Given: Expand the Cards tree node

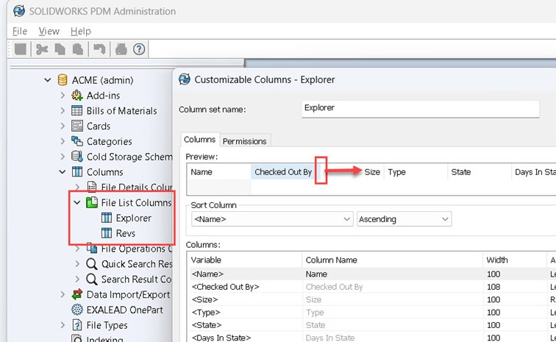Looking at the screenshot, I should (63, 126).
